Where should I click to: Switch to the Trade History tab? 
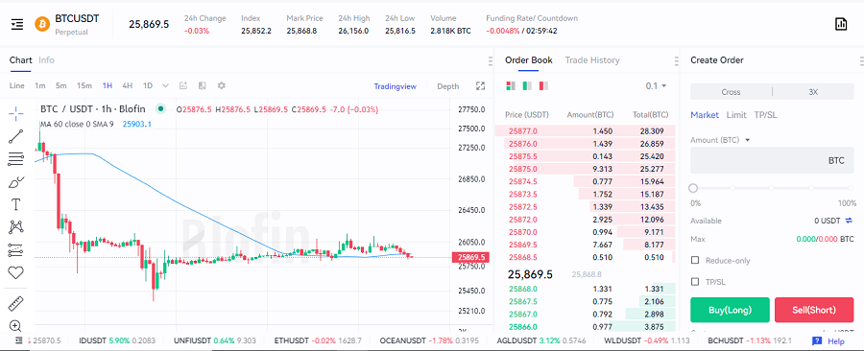tap(592, 60)
